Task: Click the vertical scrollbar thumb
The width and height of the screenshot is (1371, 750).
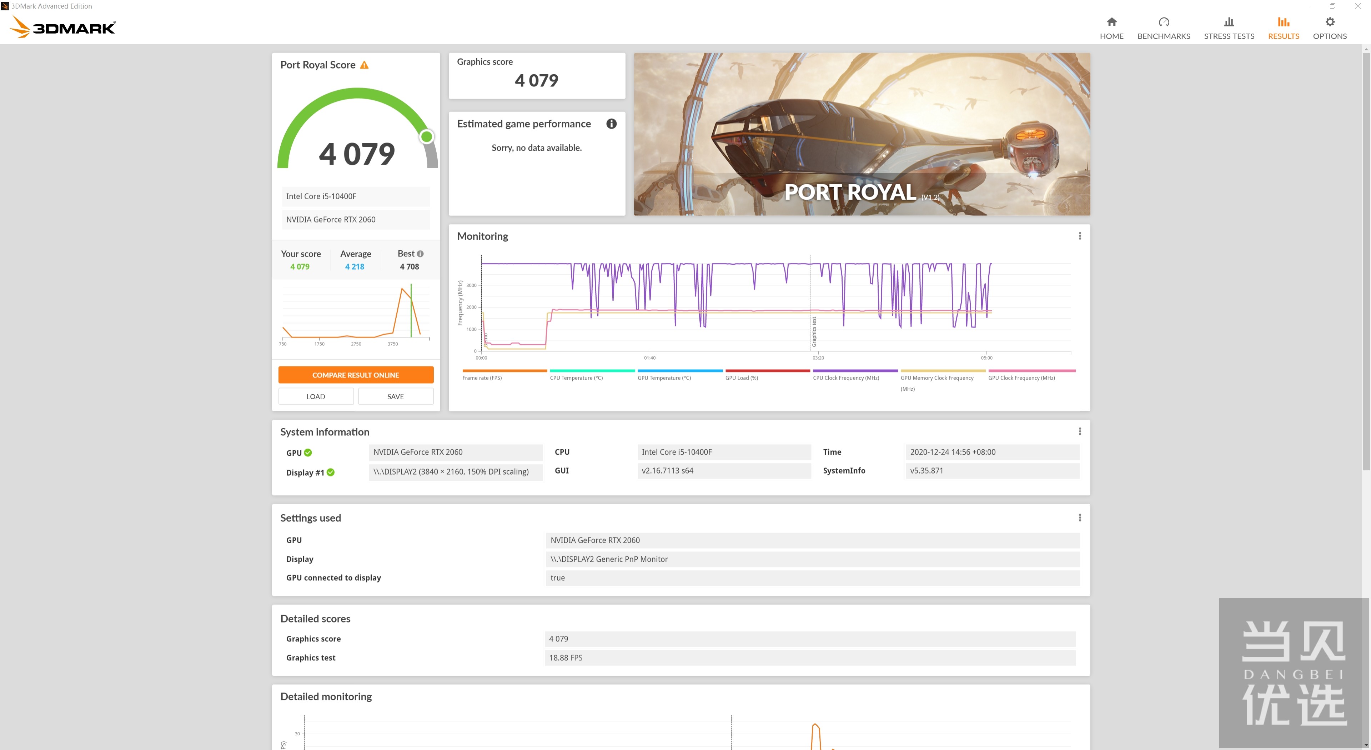Action: pos(1366,261)
